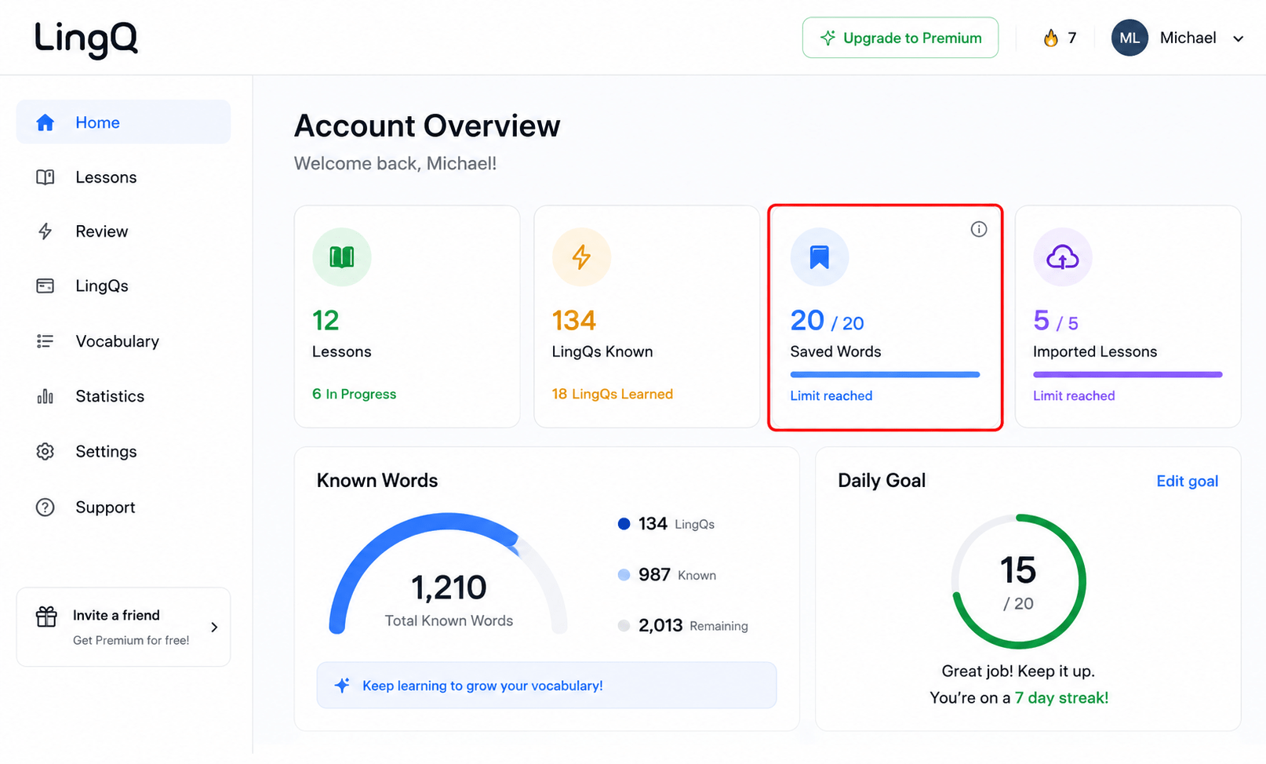The image size is (1266, 764).
Task: Click the 7 day streak link
Action: 1062,697
